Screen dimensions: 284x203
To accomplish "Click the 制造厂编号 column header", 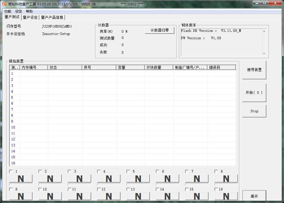I will pyautogui.click(x=190, y=67).
